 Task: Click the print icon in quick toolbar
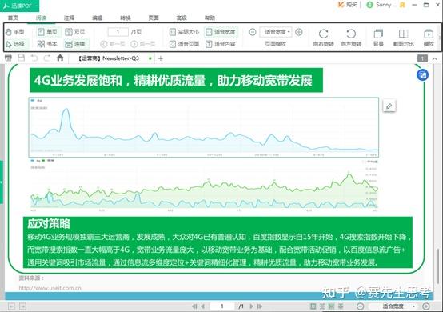pos(8,58)
